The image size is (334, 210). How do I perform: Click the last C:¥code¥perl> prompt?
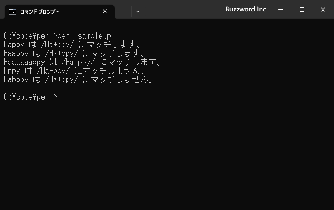tap(31, 97)
